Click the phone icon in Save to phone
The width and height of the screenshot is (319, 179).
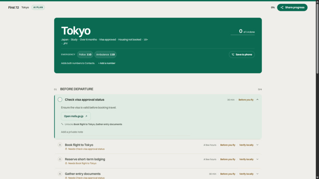click(233, 55)
